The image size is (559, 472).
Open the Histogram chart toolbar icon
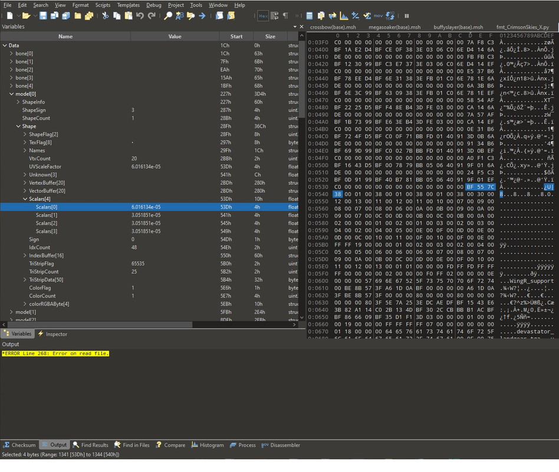tap(344, 16)
